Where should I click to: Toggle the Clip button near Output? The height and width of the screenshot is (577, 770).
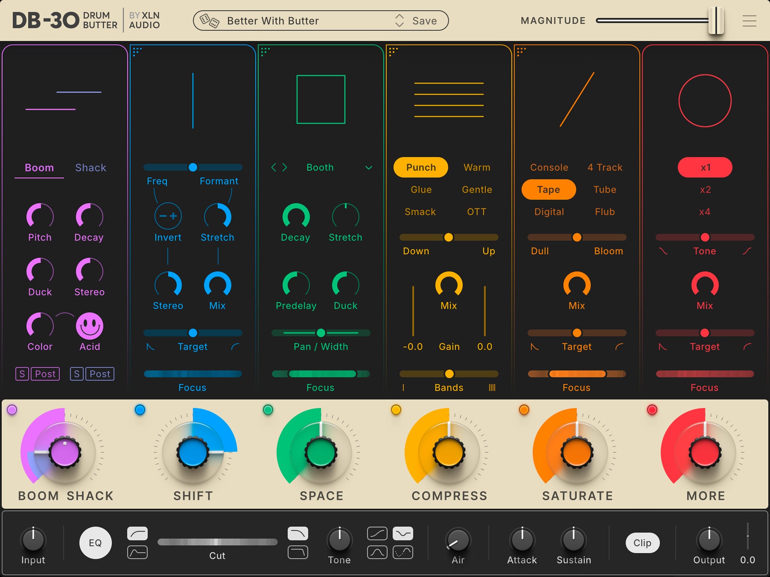642,543
